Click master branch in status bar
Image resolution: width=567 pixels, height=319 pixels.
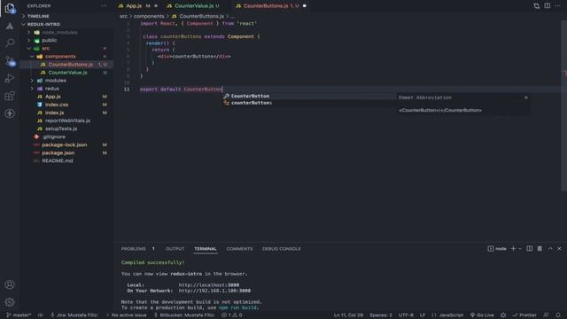pos(19,315)
